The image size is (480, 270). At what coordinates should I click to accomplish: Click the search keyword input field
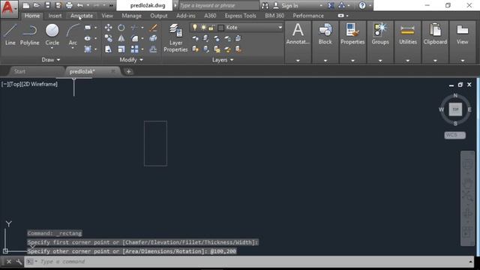coord(218,5)
